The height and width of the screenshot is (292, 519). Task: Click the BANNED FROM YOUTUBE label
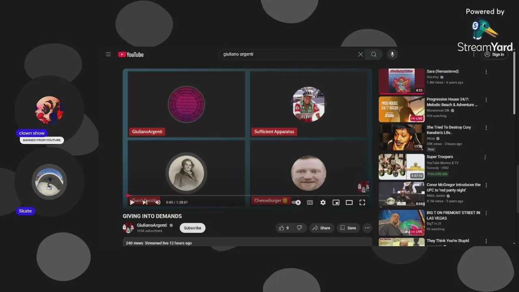(x=42, y=140)
